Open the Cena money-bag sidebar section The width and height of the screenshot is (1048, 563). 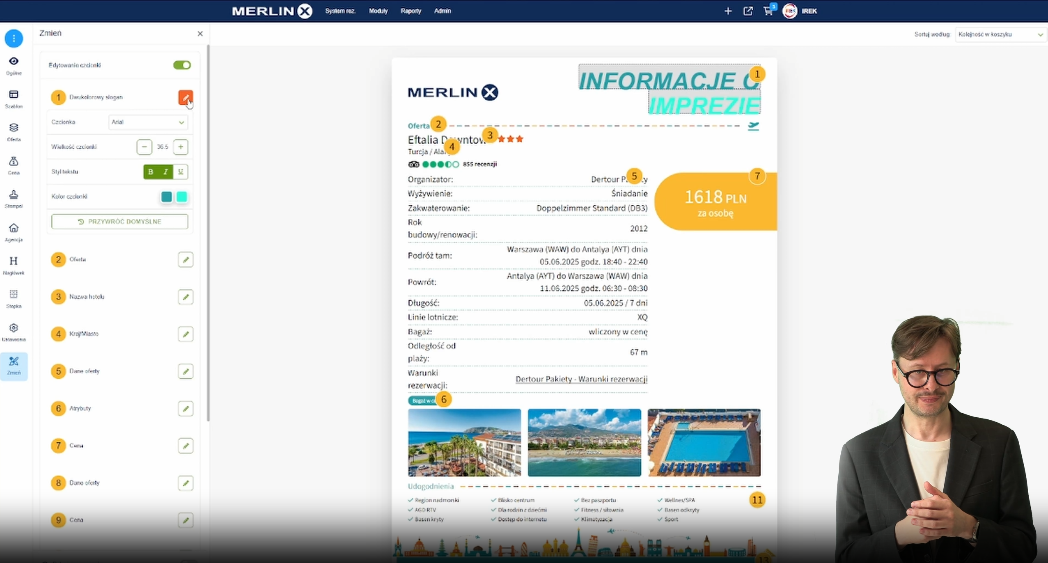(x=14, y=166)
